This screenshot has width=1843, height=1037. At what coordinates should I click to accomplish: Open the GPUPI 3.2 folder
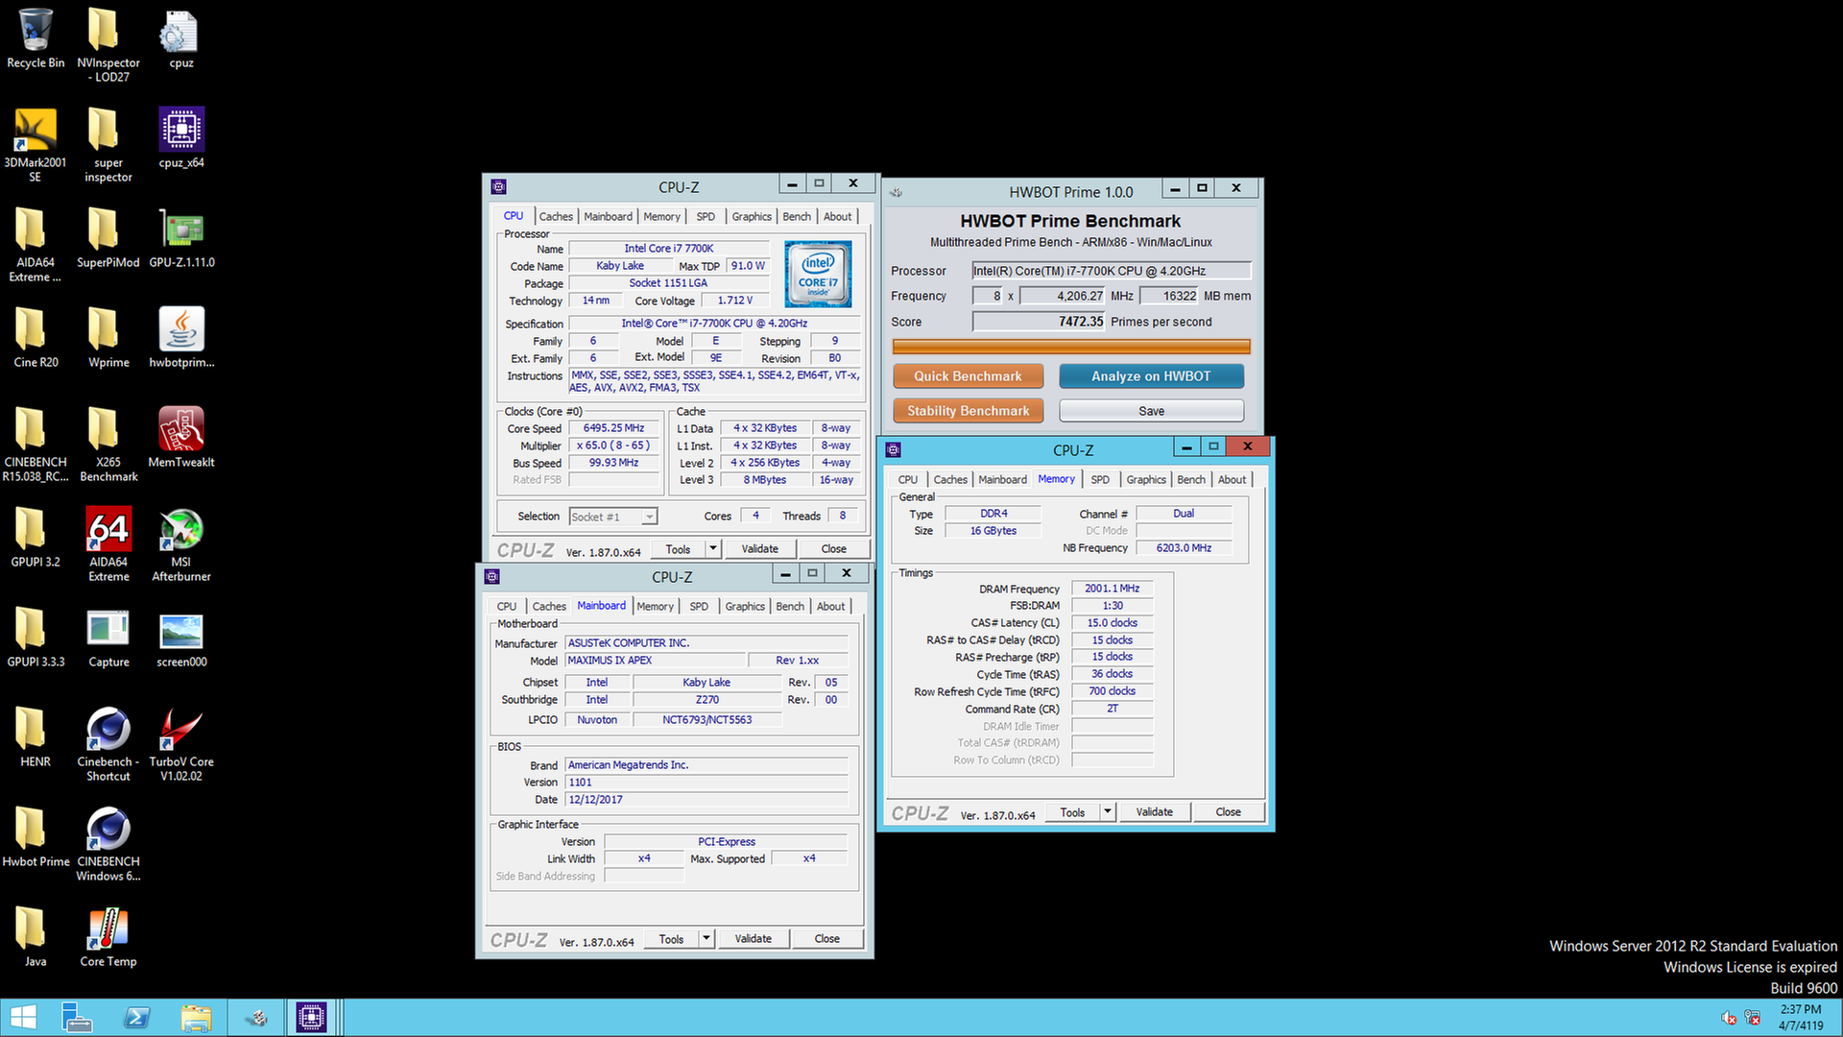point(36,539)
